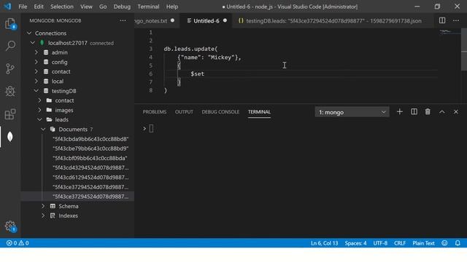This screenshot has width=467, height=262.
Task: Open the Debug view bug icon
Action: pyautogui.click(x=10, y=91)
